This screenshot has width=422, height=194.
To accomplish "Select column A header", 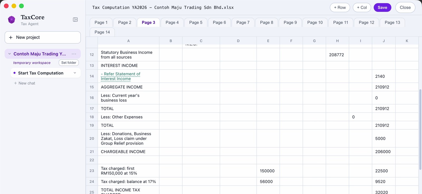I will (x=128, y=41).
